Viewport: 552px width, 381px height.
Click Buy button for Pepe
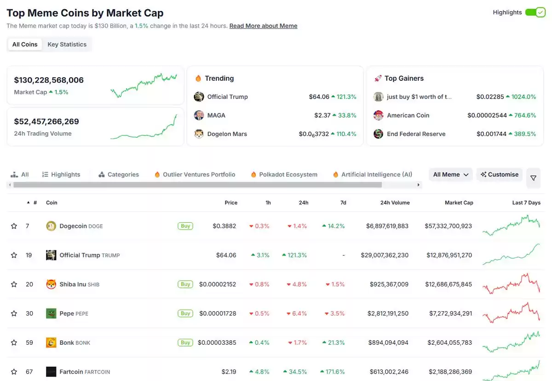pos(185,314)
